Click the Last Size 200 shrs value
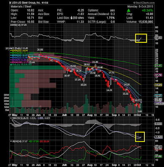 (77, 18)
